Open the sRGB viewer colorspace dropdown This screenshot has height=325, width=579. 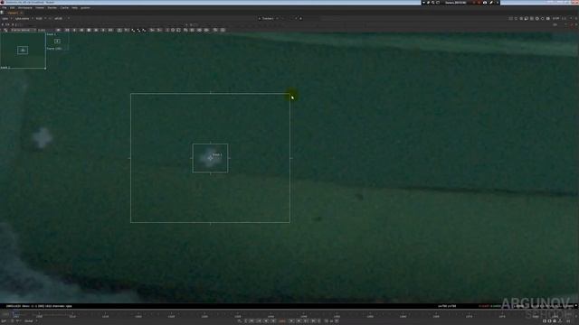62,18
